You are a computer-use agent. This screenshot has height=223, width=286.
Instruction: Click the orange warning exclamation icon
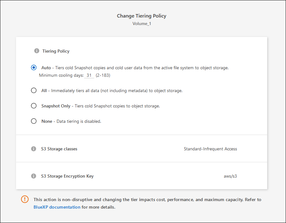25,199
